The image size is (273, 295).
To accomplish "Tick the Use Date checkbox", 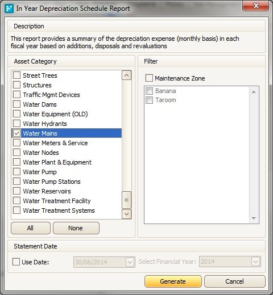I will [x=16, y=262].
